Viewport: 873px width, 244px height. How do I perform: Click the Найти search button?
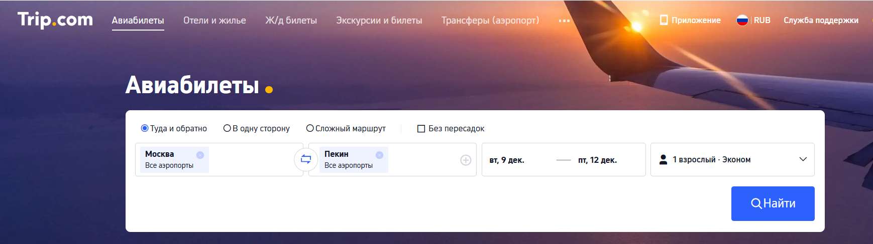click(773, 203)
